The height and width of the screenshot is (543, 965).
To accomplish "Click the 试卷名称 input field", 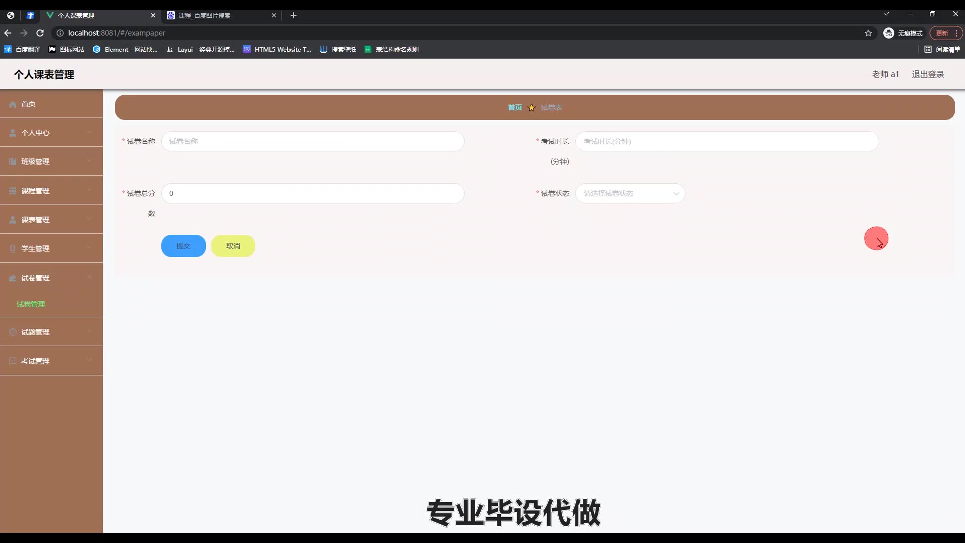I will (313, 142).
